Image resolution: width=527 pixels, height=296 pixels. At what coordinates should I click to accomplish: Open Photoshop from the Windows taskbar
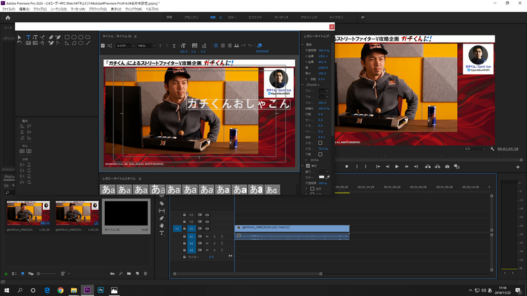[101, 289]
